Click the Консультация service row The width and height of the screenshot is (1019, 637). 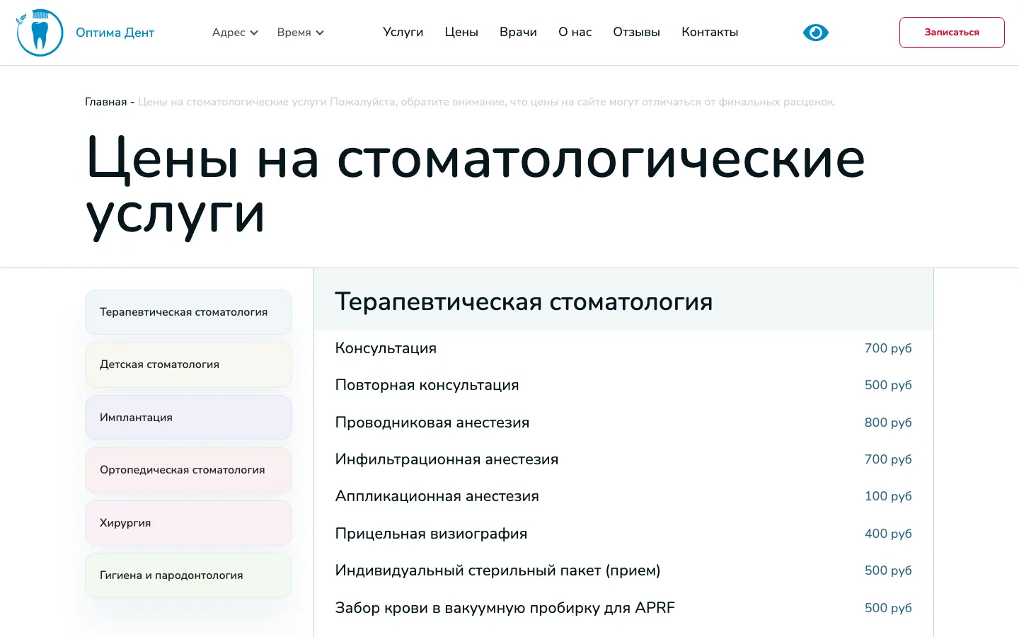(623, 348)
